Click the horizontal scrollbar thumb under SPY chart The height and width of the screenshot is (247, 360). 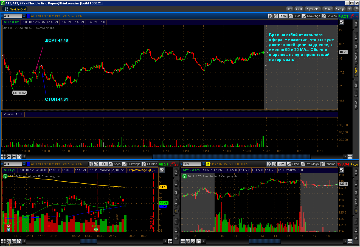click(265, 241)
